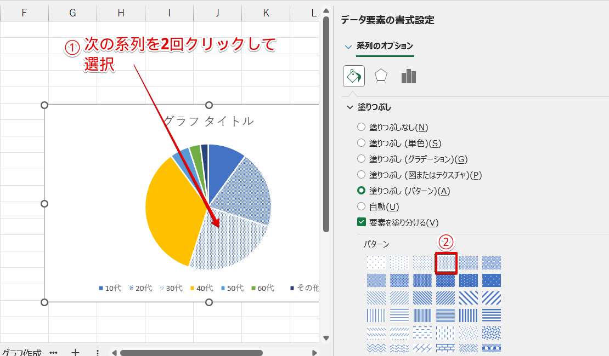Open the sheet tab ellipsis overflow menu
Image resolution: width=609 pixels, height=356 pixels.
tap(53, 353)
